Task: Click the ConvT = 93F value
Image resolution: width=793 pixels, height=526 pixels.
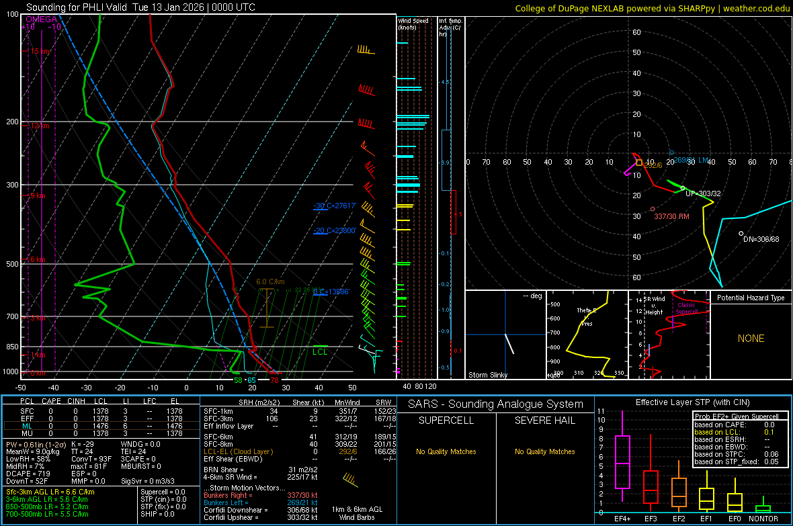Action: (x=91, y=459)
